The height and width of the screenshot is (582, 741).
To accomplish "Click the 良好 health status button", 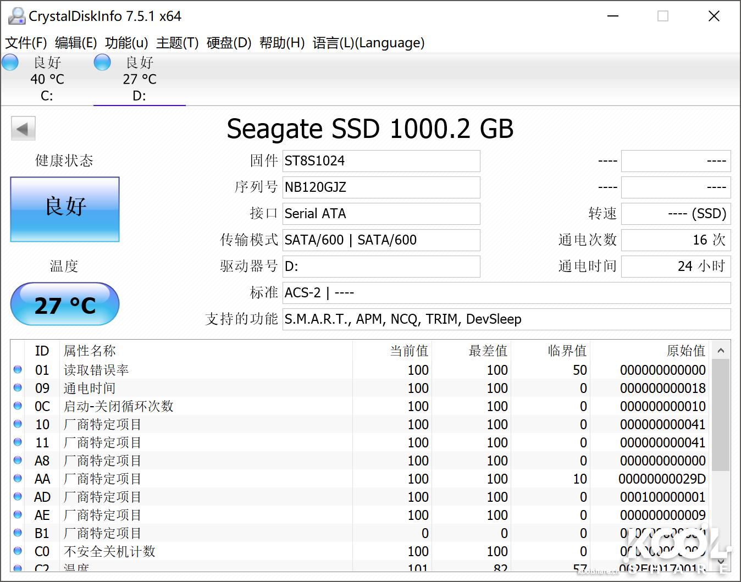I will click(64, 209).
